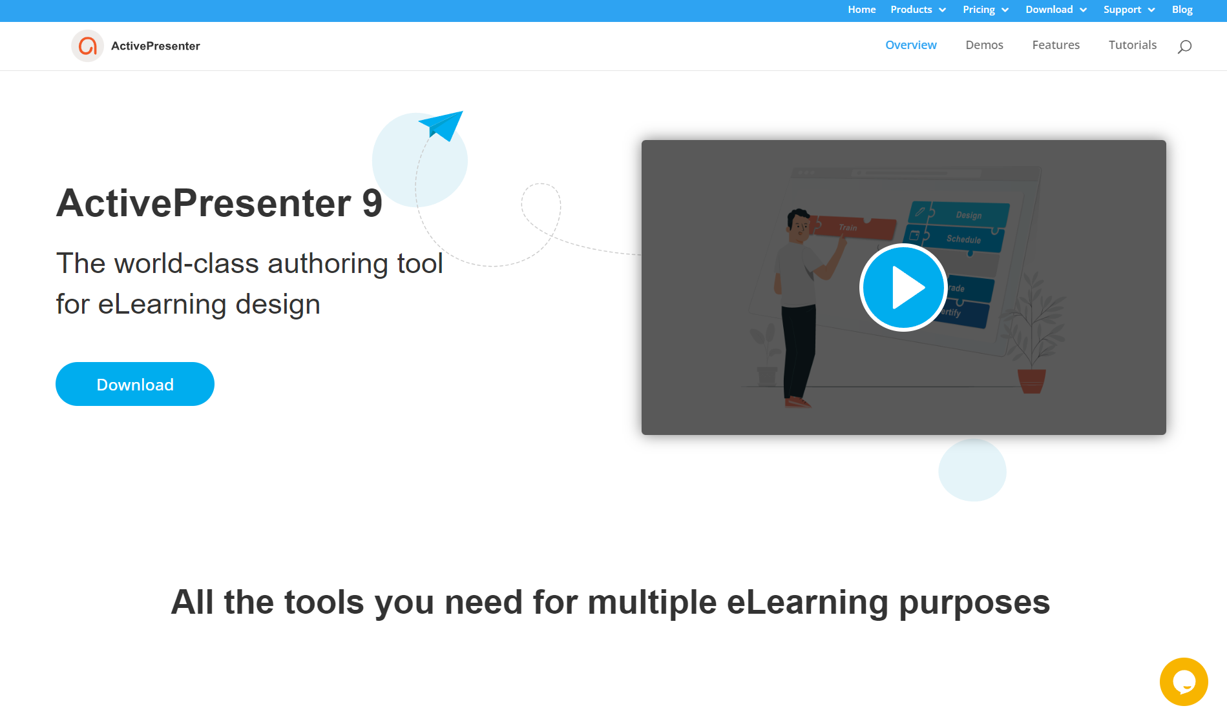Expand the Support dropdown menu
Image resolution: width=1227 pixels, height=717 pixels.
1129,10
